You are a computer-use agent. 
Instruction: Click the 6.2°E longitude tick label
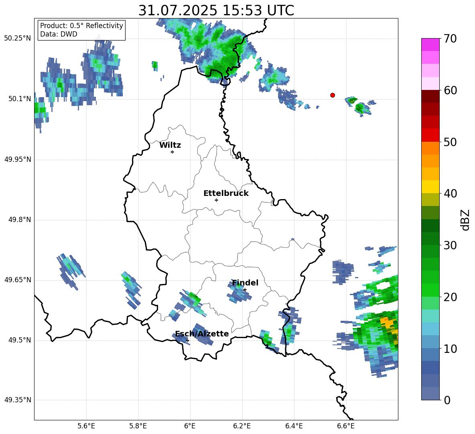242,426
